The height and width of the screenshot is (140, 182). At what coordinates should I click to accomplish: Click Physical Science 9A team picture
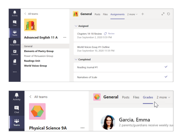click(x=37, y=111)
